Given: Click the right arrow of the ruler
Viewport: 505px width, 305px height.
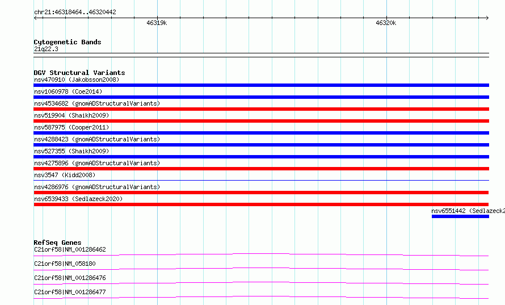Looking at the screenshot, I should pos(487,18).
